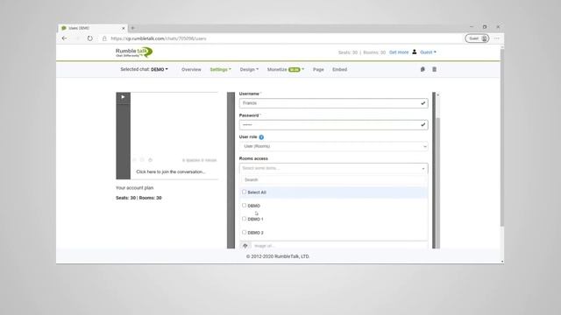Open a new browser tab with plus
This screenshot has width=561, height=315.
pos(132,28)
